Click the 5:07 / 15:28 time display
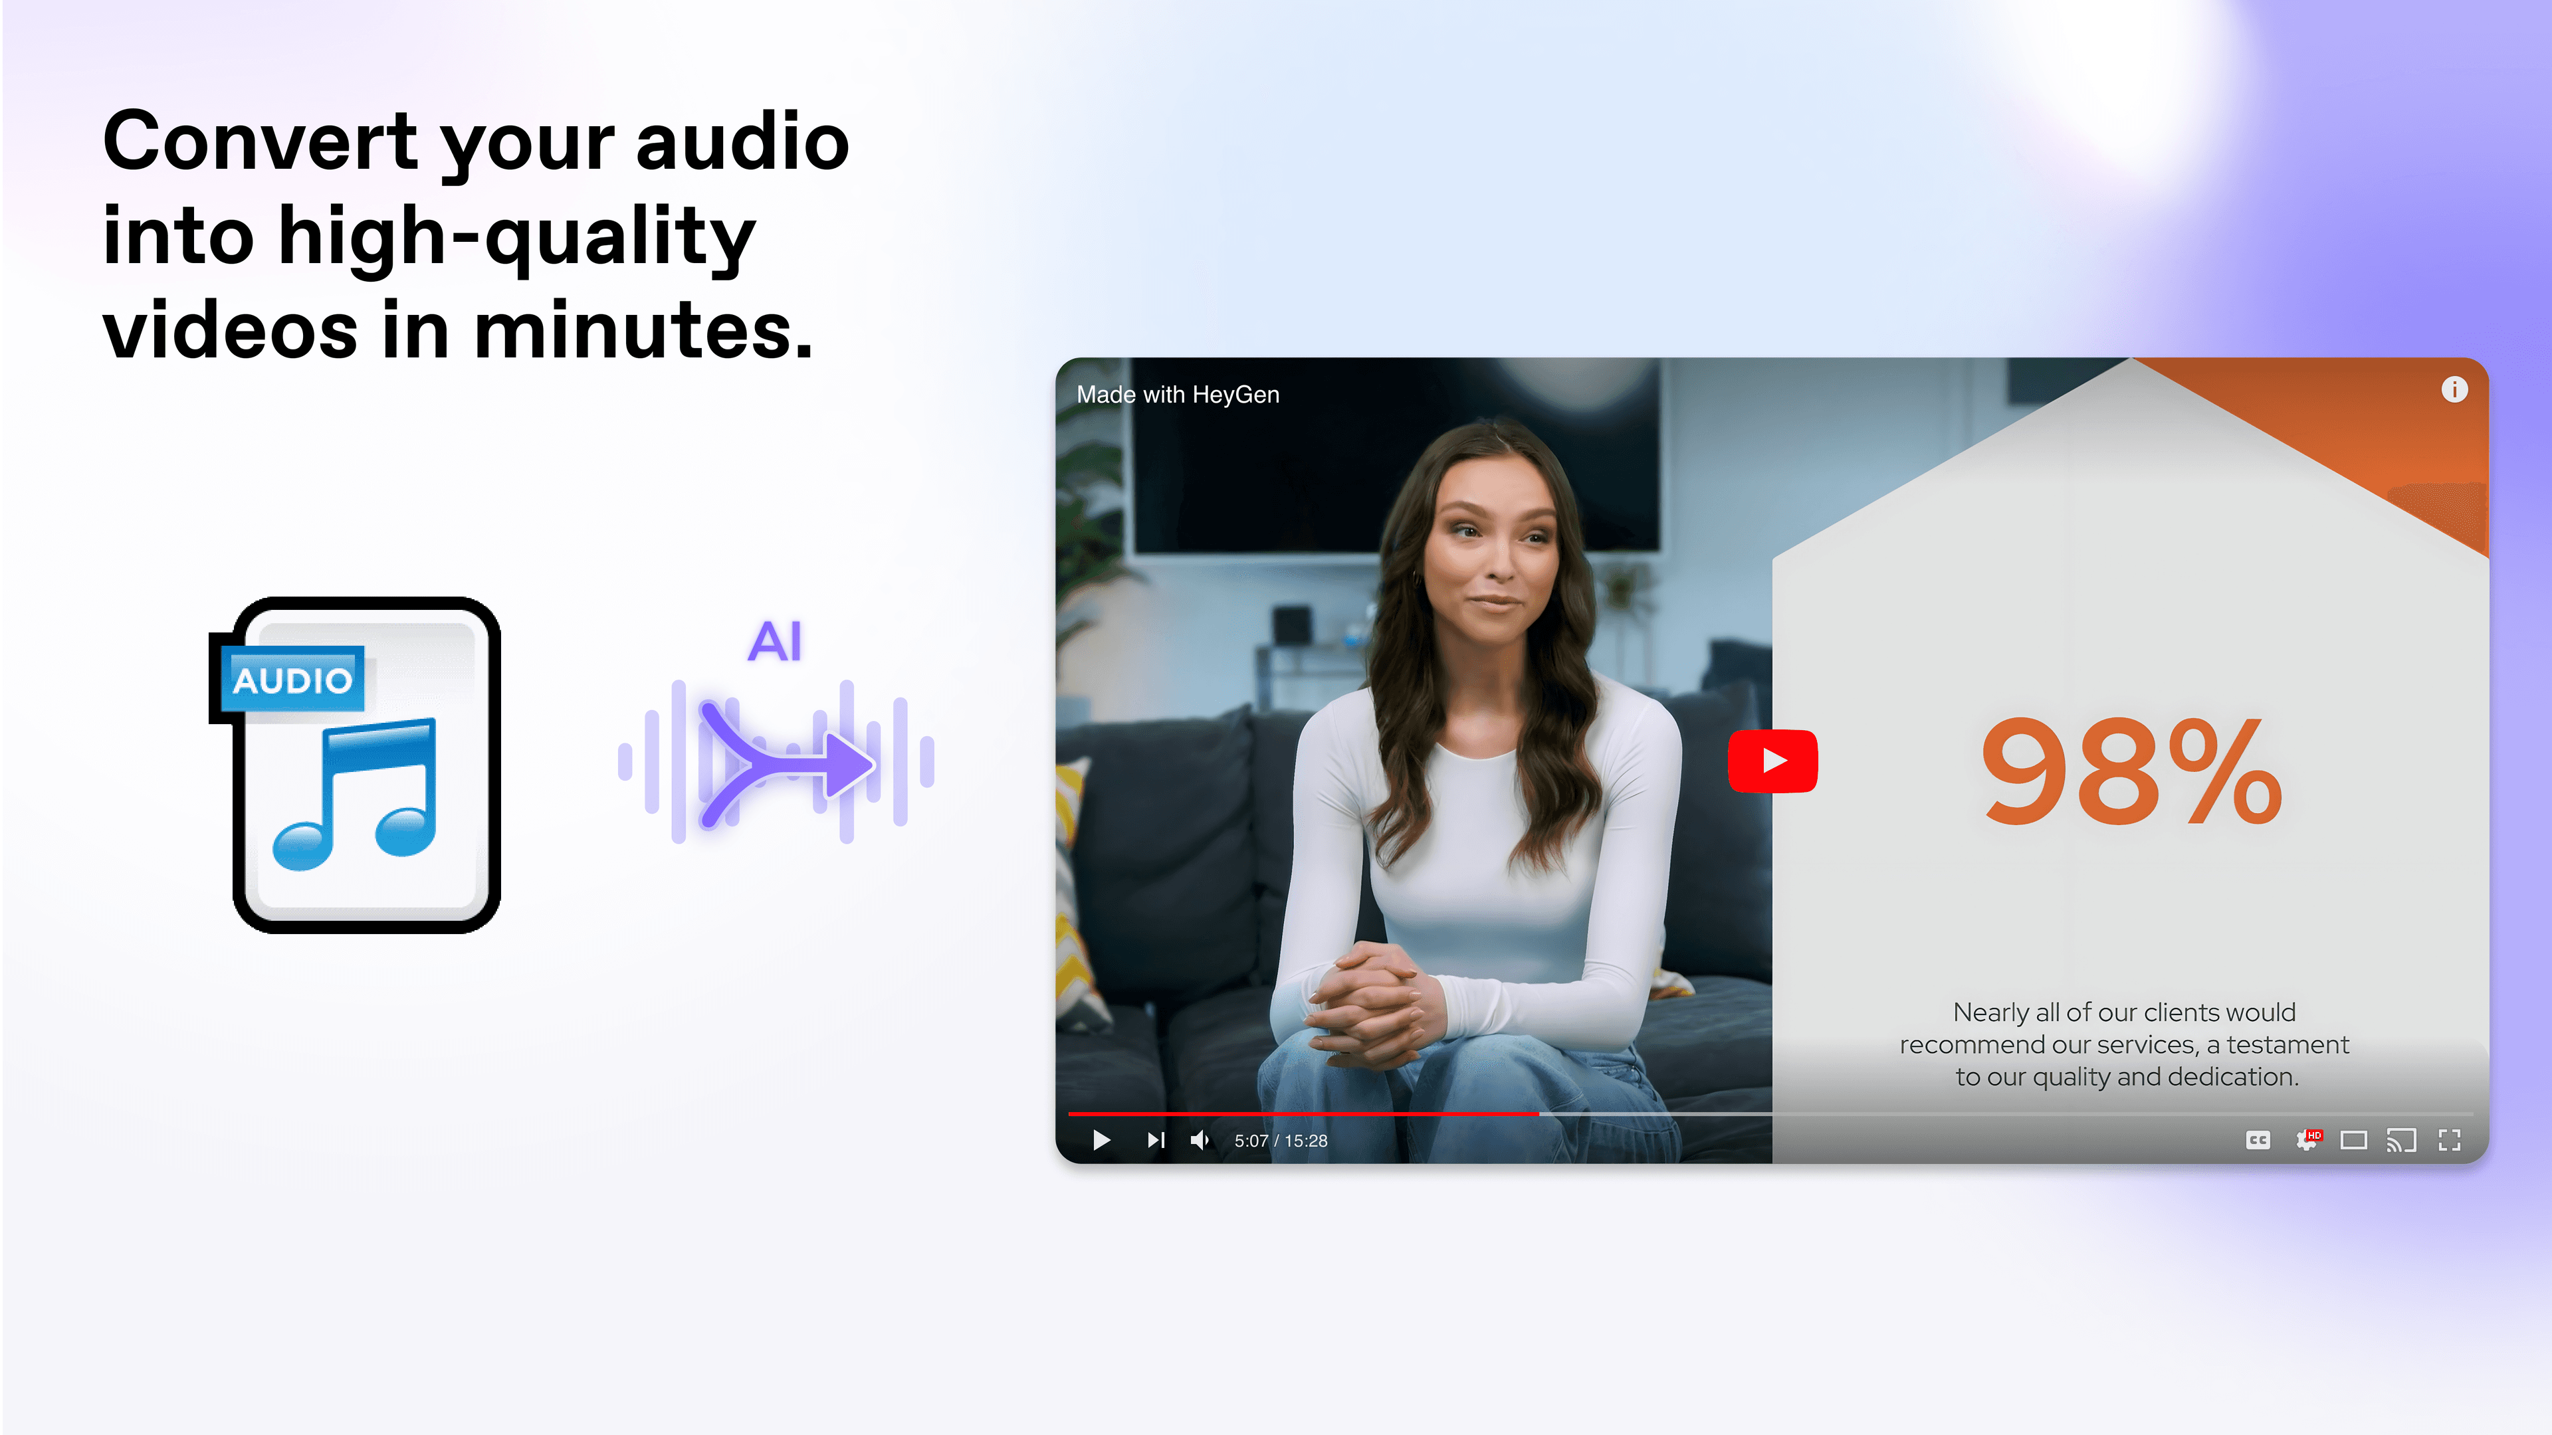This screenshot has width=2552, height=1435. coord(1280,1141)
